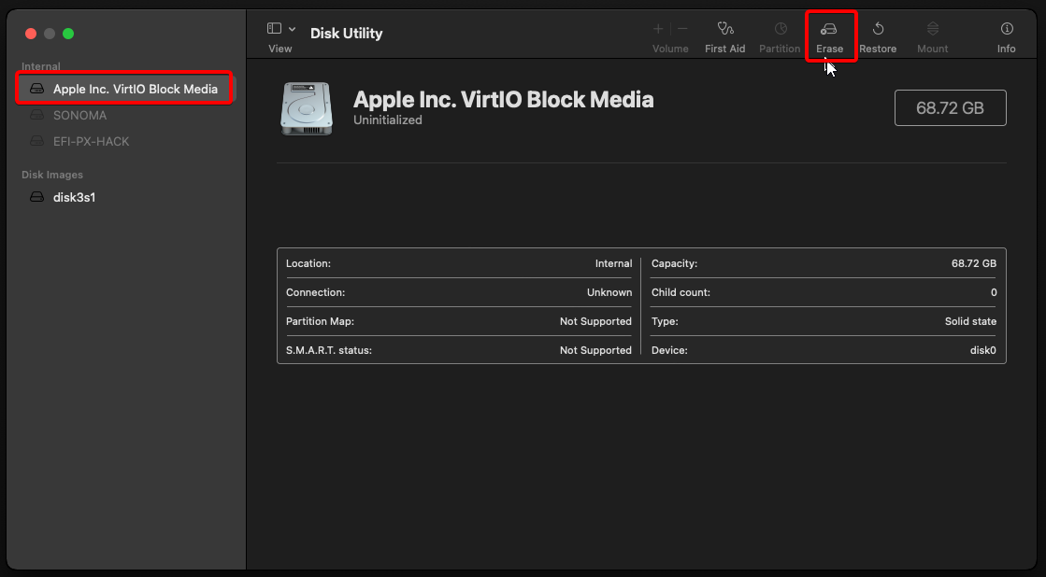Click the Disk Images section header
This screenshot has height=577, width=1046.
click(52, 175)
